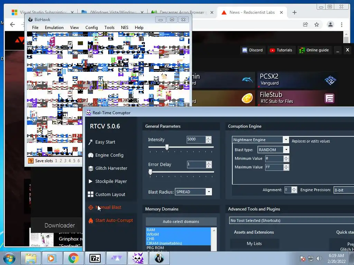This screenshot has width=354, height=265.
Task: Click BizHawk save slots help icon
Action: click(x=30, y=161)
